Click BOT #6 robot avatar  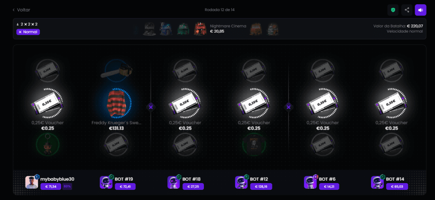310,182
